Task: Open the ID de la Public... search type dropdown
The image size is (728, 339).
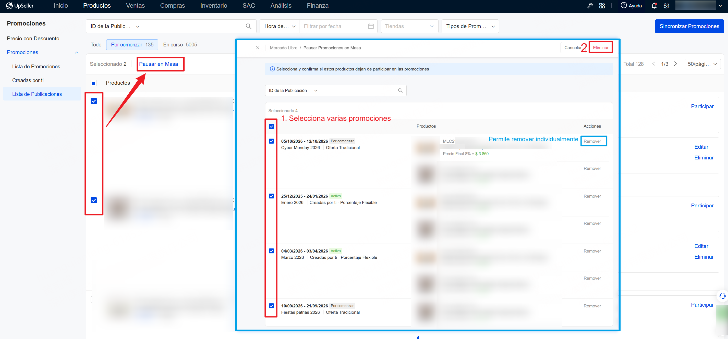Action: 114,26
